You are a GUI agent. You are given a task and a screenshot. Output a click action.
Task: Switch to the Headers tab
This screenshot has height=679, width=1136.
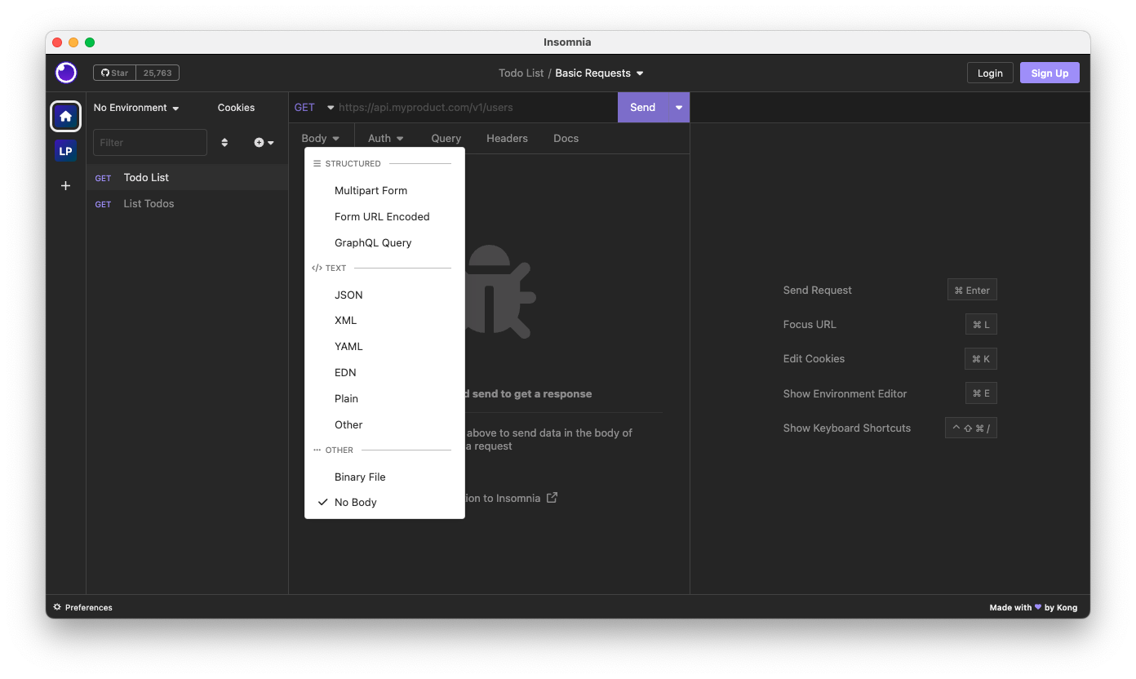tap(507, 138)
